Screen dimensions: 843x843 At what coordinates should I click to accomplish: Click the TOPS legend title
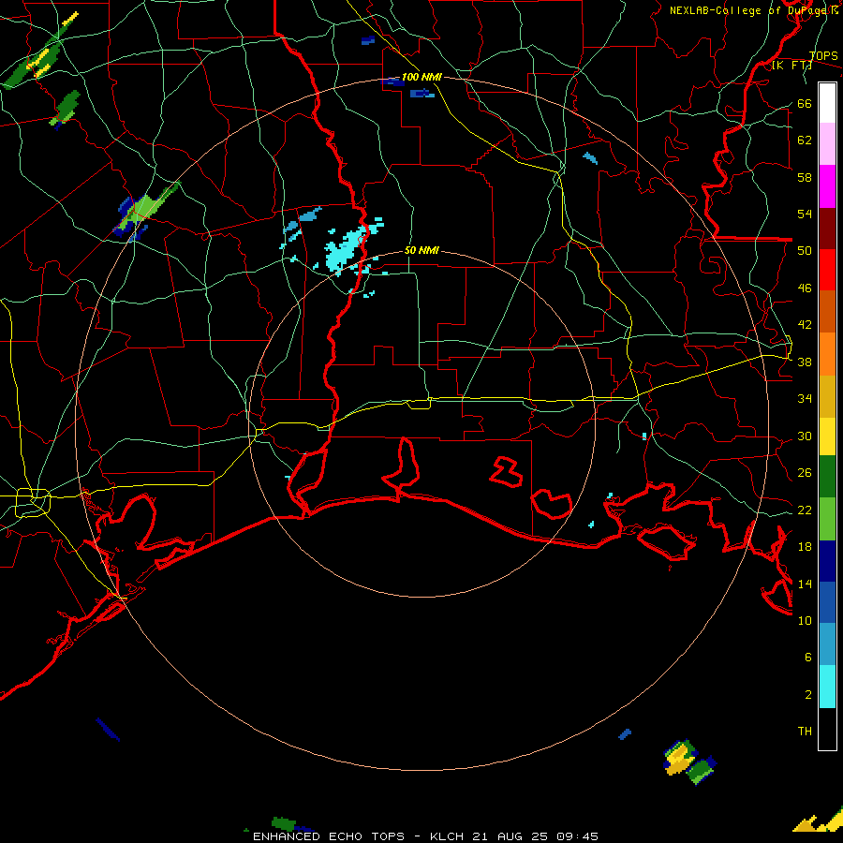click(x=823, y=56)
